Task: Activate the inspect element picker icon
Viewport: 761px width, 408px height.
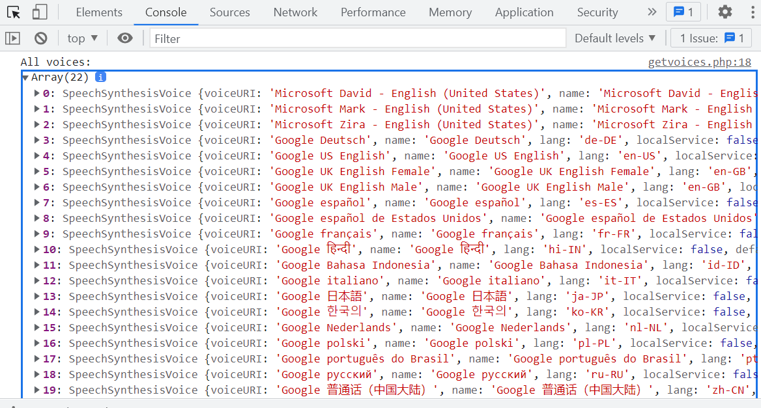Action: (x=14, y=12)
